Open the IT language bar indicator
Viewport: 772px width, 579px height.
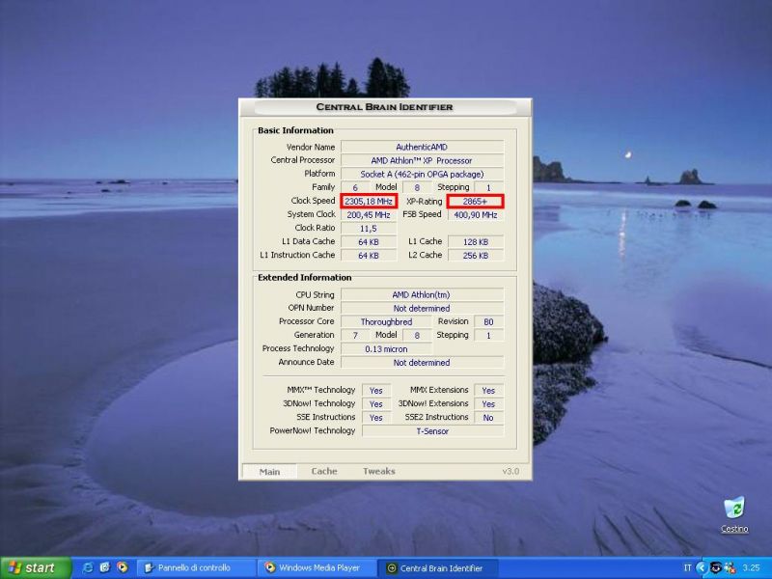[x=687, y=567]
